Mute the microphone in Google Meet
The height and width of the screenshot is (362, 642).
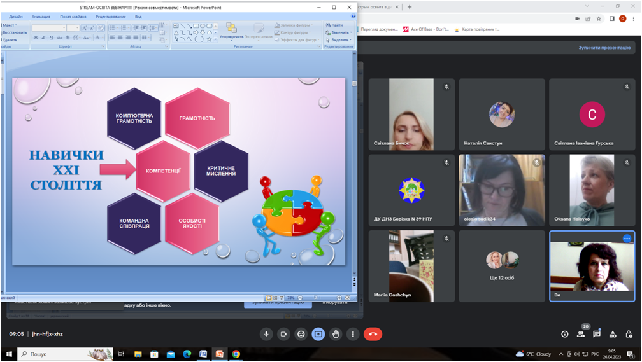(x=266, y=334)
